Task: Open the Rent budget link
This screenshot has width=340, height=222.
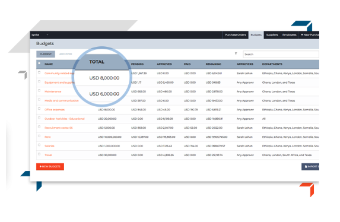Action: 47,137
